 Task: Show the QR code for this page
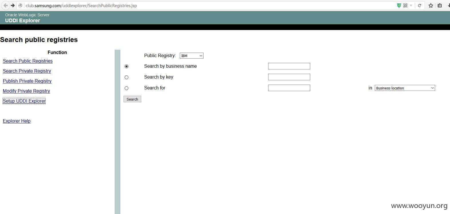point(405,5)
